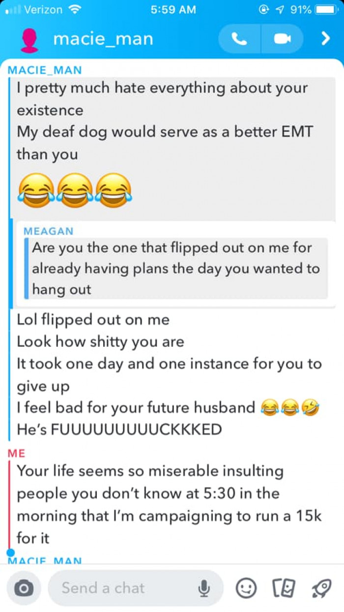Tap the battery indicator in status bar
The width and height of the screenshot is (344, 612).
tap(324, 10)
